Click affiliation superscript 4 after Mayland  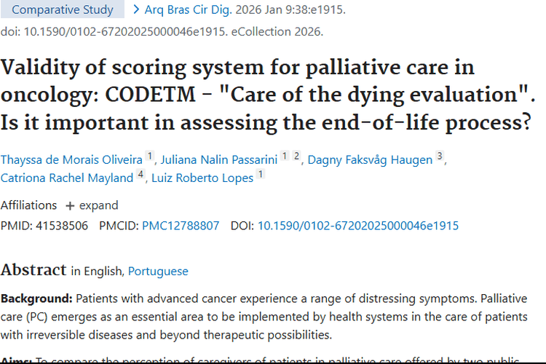pos(141,173)
